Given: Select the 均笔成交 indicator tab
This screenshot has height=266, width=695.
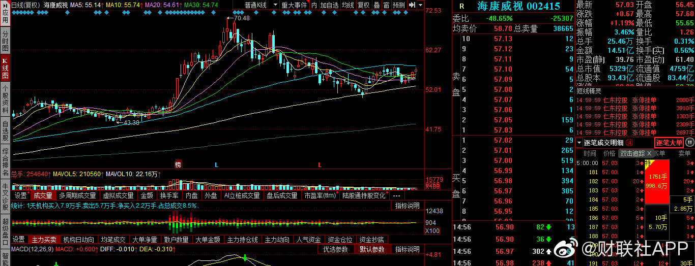Looking at the screenshot, I should (113, 240).
